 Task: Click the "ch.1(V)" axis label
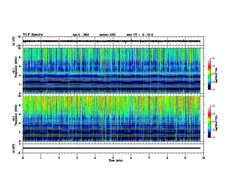[x=14, y=41]
